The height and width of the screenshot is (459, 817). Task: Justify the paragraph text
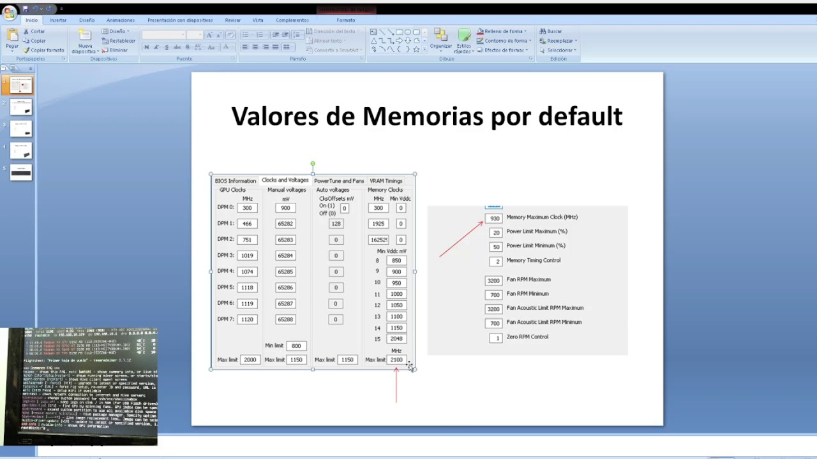[276, 47]
